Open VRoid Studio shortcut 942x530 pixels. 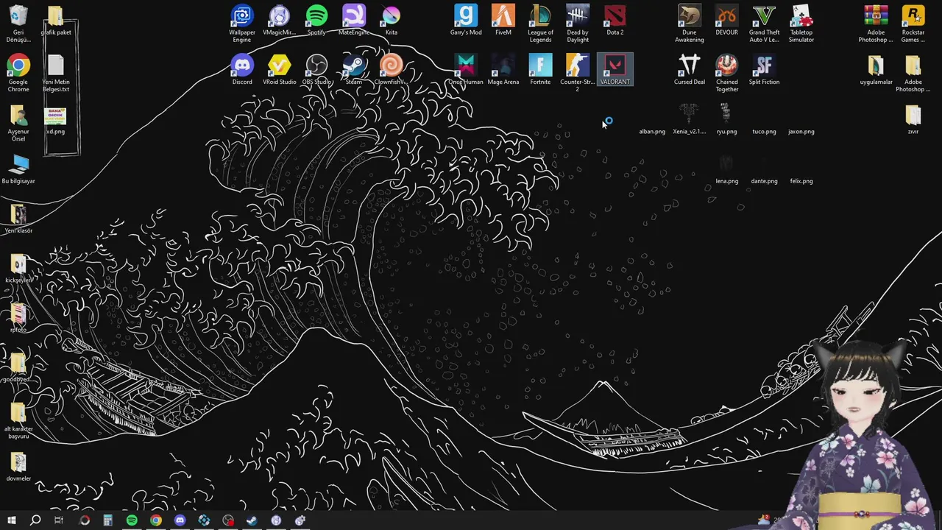click(x=280, y=69)
